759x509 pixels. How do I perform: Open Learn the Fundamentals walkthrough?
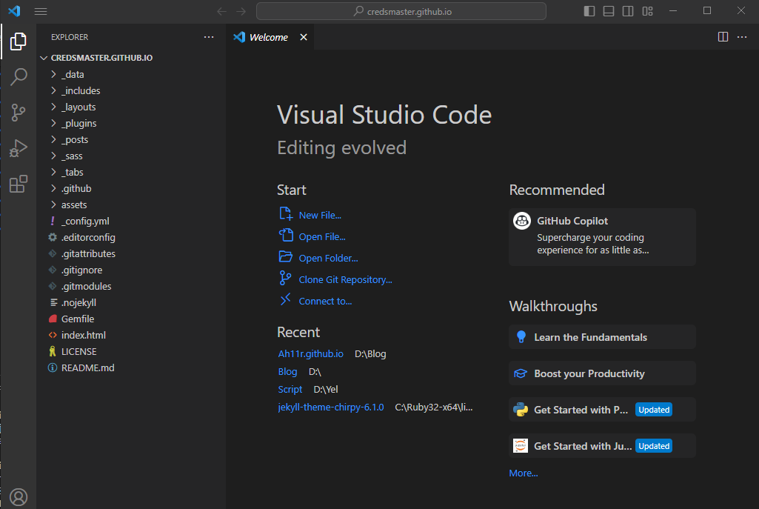pos(602,337)
